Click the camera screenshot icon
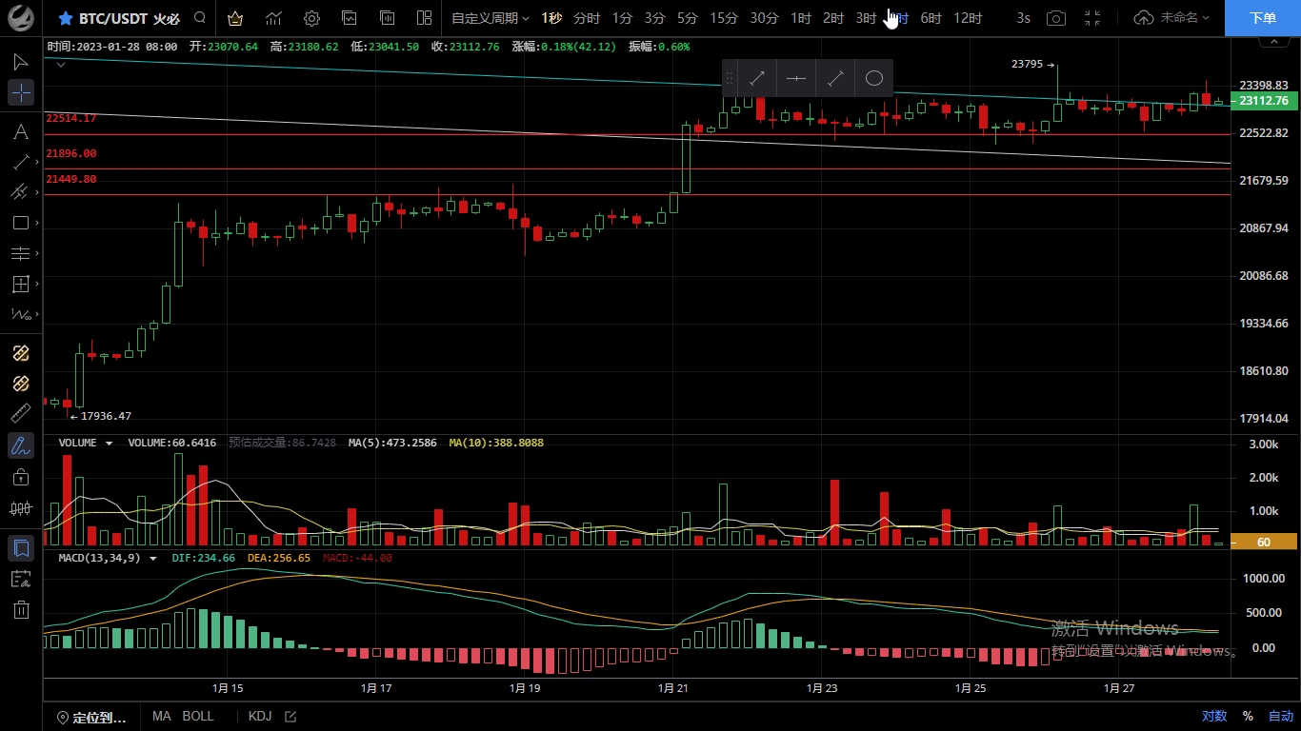This screenshot has height=731, width=1301. click(1055, 18)
